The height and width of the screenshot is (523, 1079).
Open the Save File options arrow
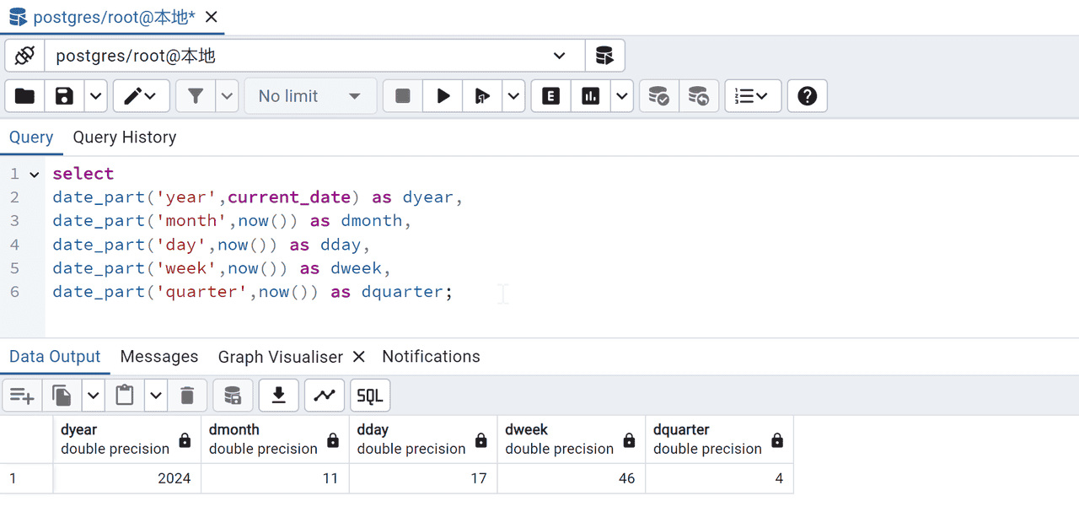tap(96, 96)
